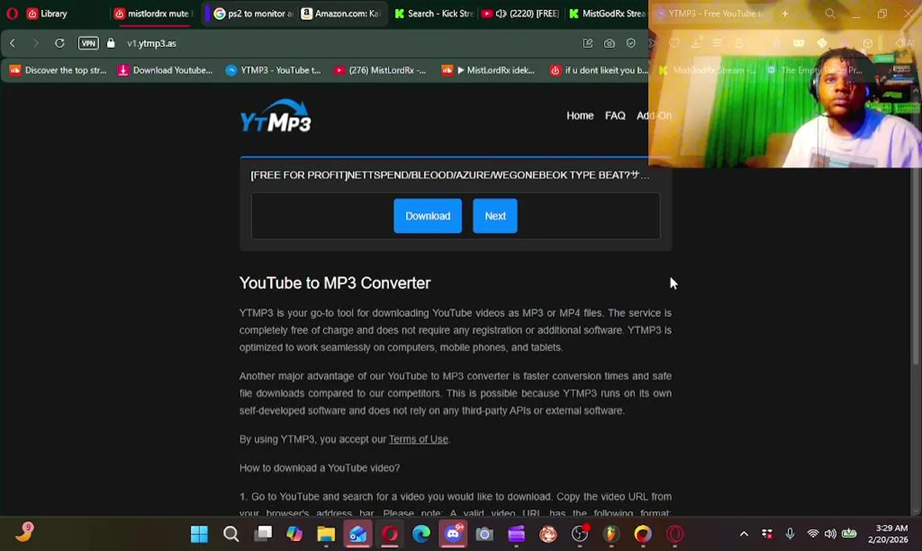Viewport: 922px width, 551px height.
Task: Open File Explorer from the taskbar
Action: point(326,534)
